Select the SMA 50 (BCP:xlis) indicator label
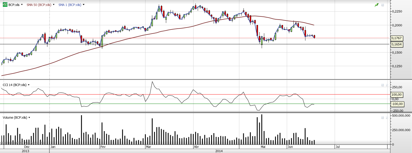The image size is (412, 153). point(39,5)
